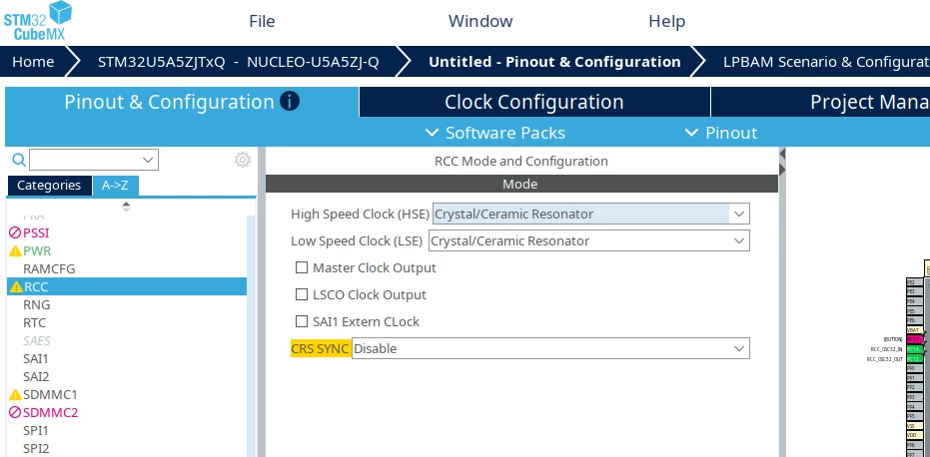Screen dimensions: 930x457
Task: Click the peripheral list vertical scrollbar
Action: coord(252,336)
